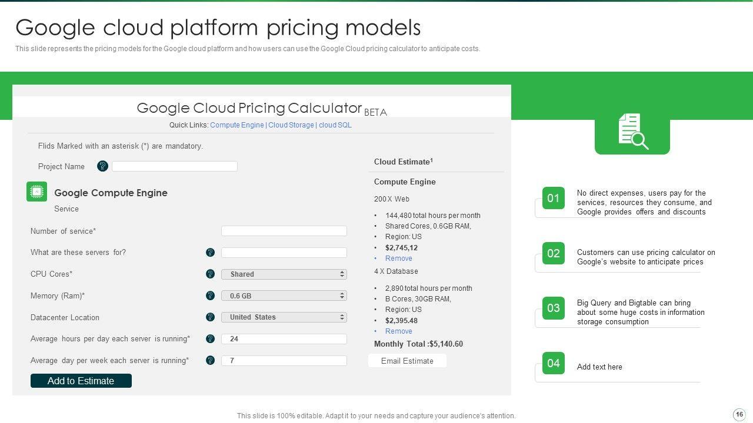Click the document search icon in green box
This screenshot has width=753, height=423.
(632, 132)
